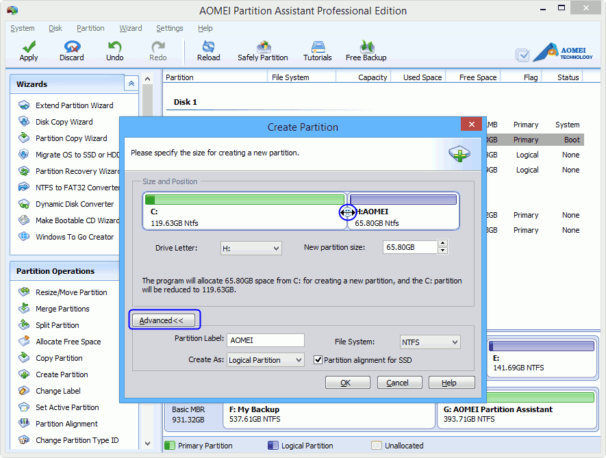Close the Create Partition dialog

tap(472, 124)
